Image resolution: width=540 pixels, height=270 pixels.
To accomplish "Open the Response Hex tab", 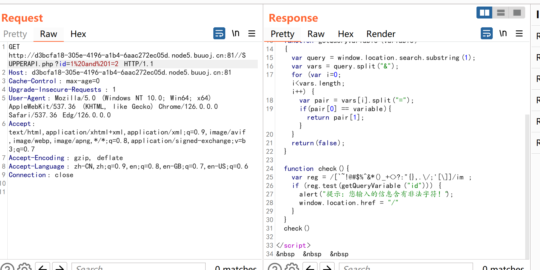I will [x=345, y=34].
